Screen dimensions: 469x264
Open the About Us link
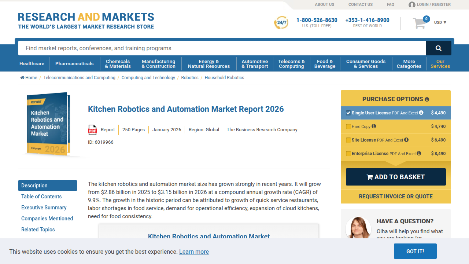[x=325, y=4]
